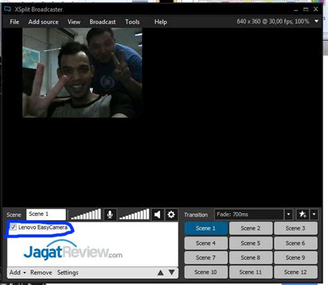Open the Tools menu

(x=132, y=22)
